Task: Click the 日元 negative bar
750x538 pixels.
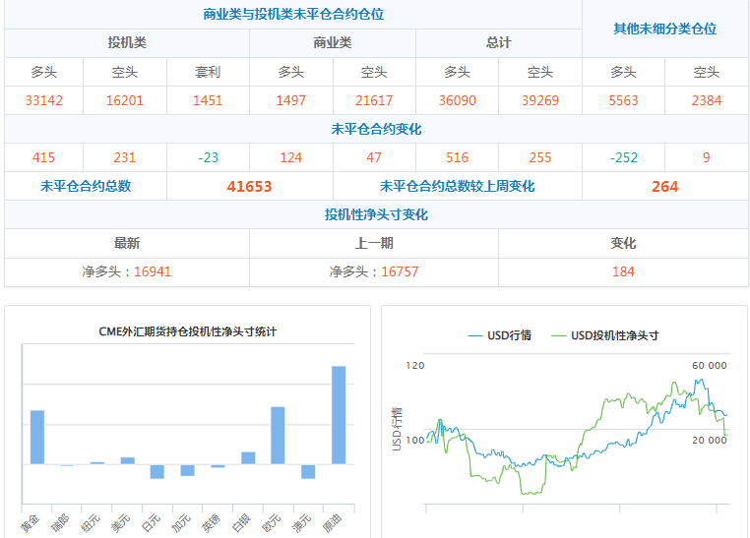Action: [x=157, y=471]
